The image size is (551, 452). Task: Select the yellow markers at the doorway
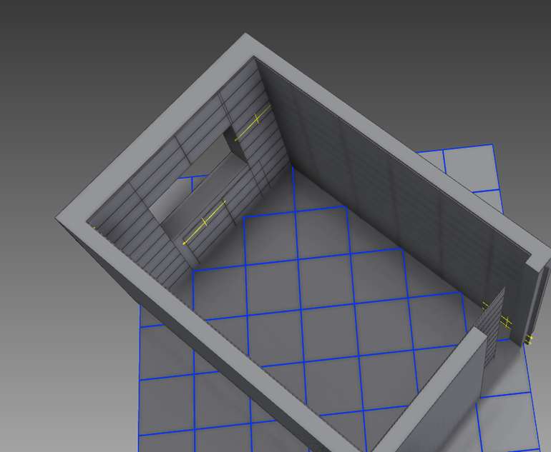tap(505, 321)
